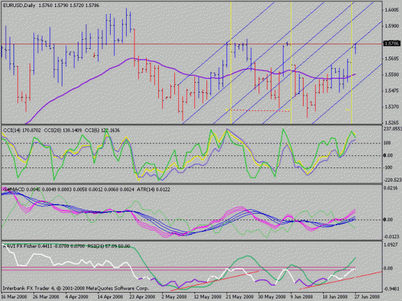Select the yellow vertical line above 21 May 2008
The width and height of the screenshot is (402, 301).
231,63
